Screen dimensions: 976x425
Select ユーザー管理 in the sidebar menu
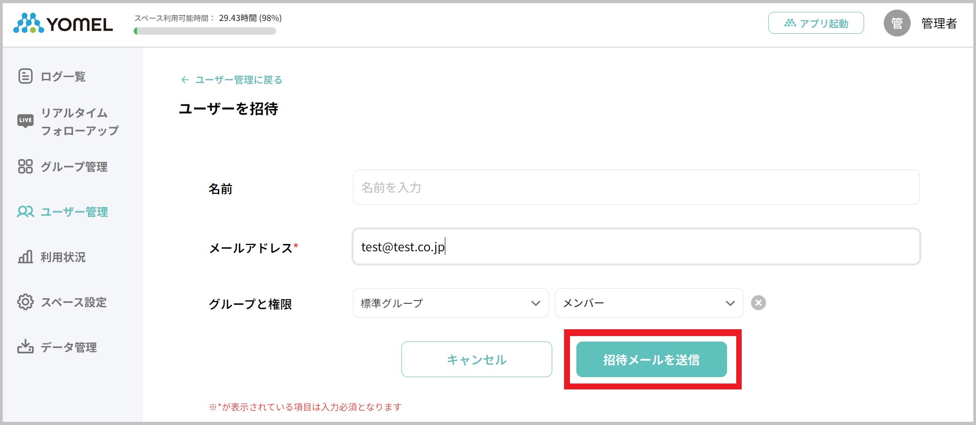point(74,212)
